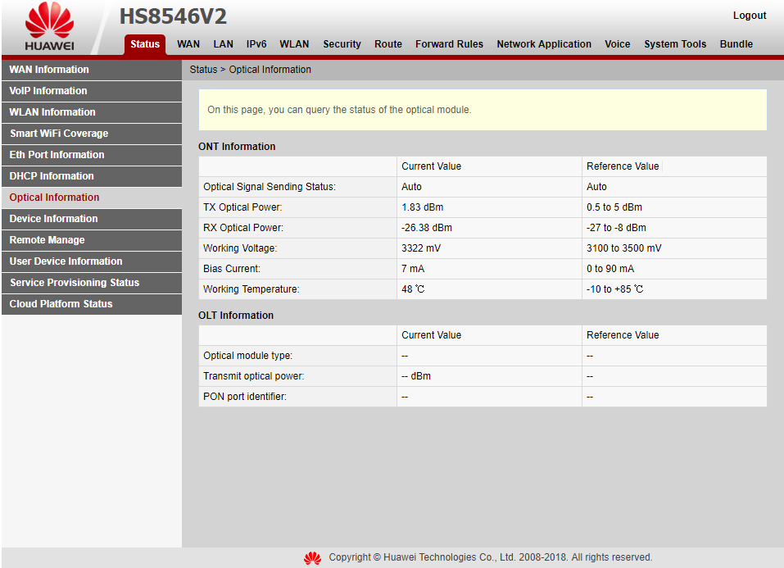Click the 'ONT Information' heading
Image resolution: width=784 pixels, height=568 pixels.
tap(237, 147)
